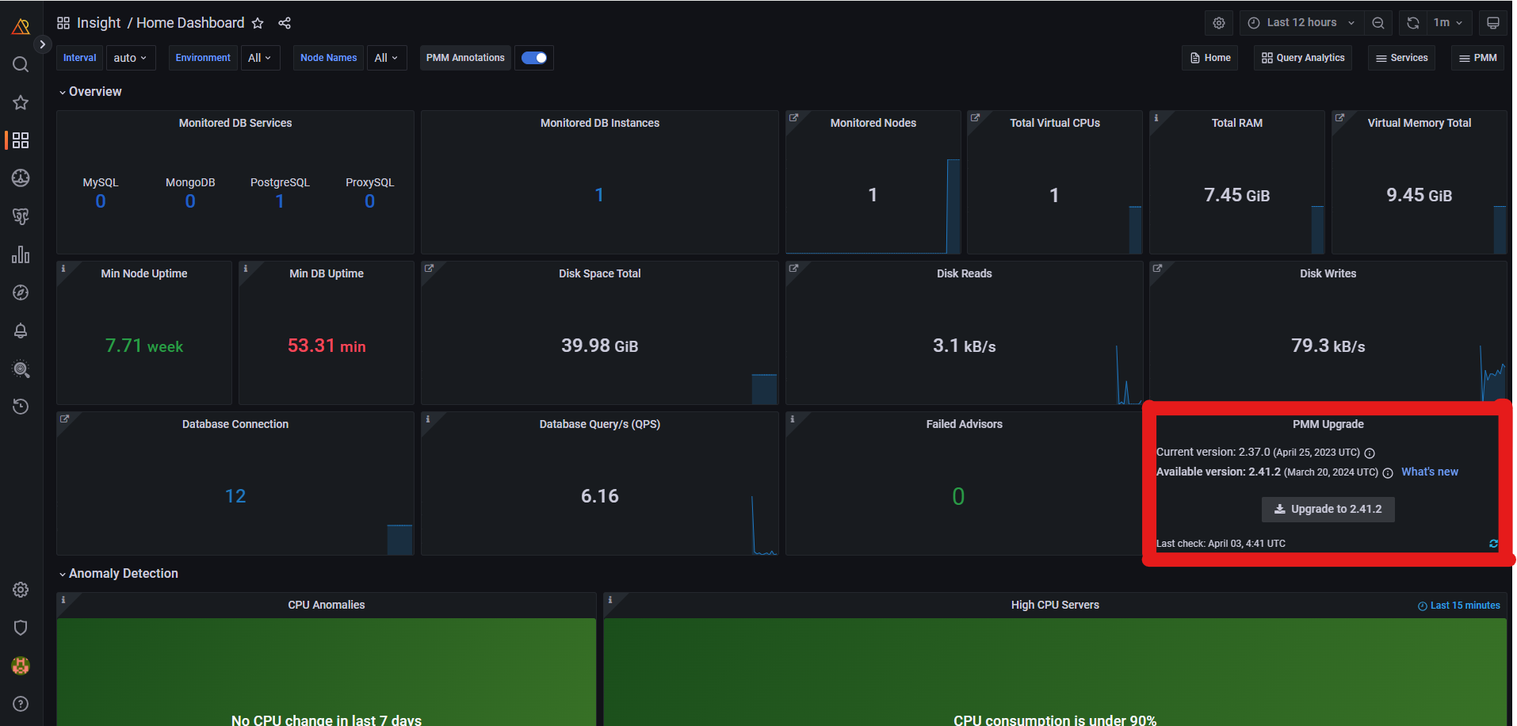Open the search icon in the sidebar
This screenshot has width=1517, height=726.
(21, 64)
